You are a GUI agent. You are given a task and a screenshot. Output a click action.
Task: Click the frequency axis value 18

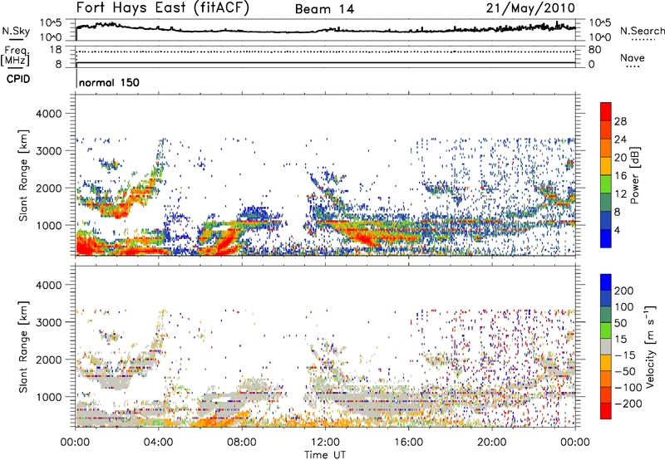(x=55, y=50)
